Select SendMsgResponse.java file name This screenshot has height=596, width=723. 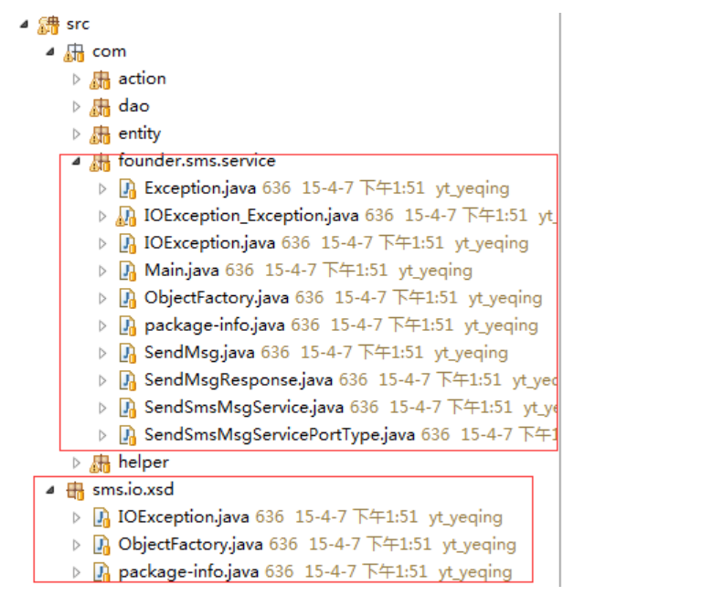click(x=239, y=380)
